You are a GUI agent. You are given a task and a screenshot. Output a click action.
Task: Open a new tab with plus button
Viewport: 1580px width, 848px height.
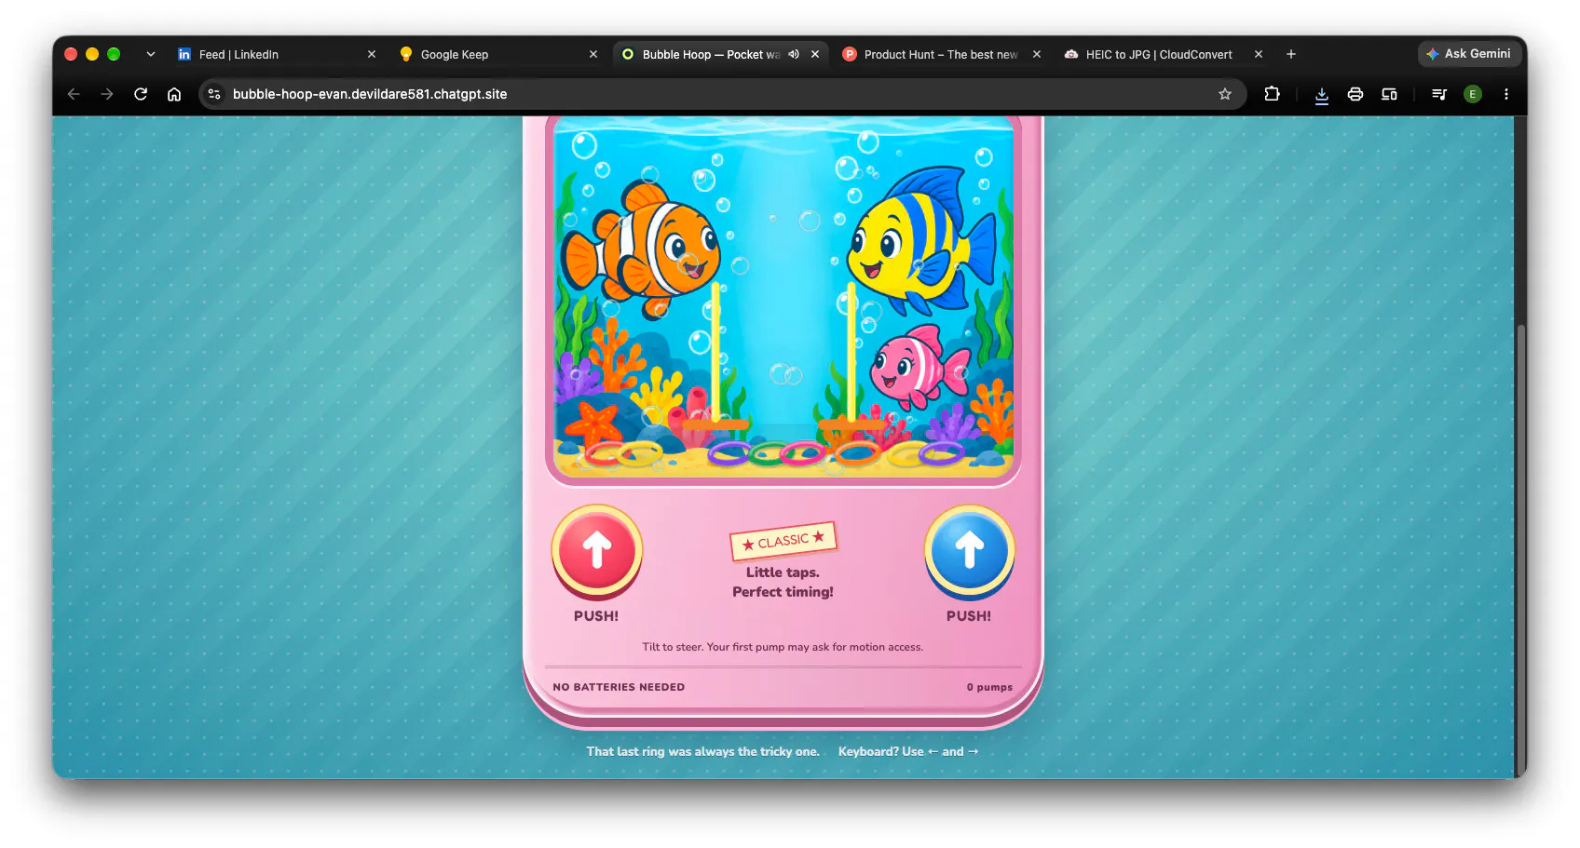pos(1291,54)
